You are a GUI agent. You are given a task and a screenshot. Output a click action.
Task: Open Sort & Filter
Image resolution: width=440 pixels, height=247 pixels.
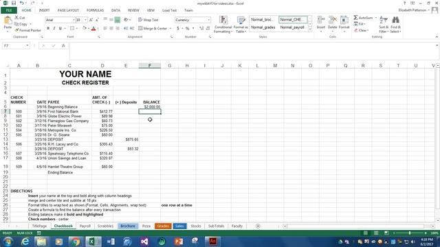point(384,25)
